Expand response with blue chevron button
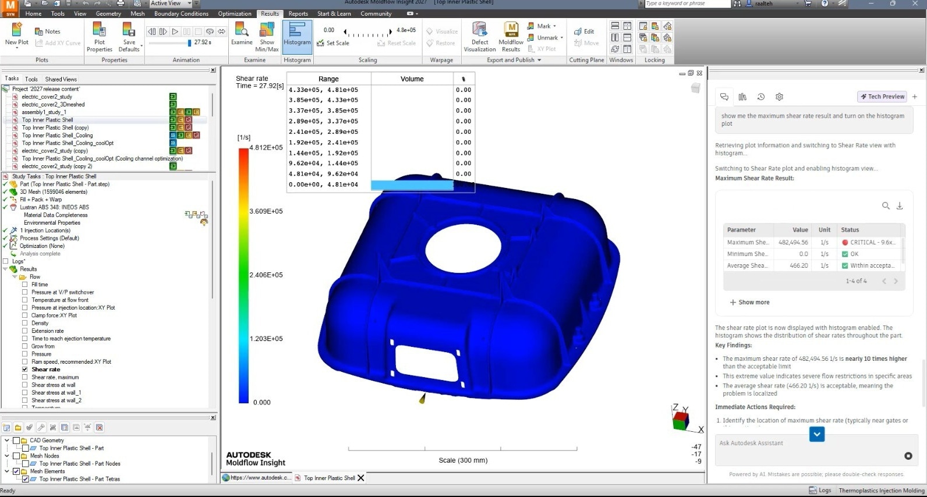 coord(817,434)
